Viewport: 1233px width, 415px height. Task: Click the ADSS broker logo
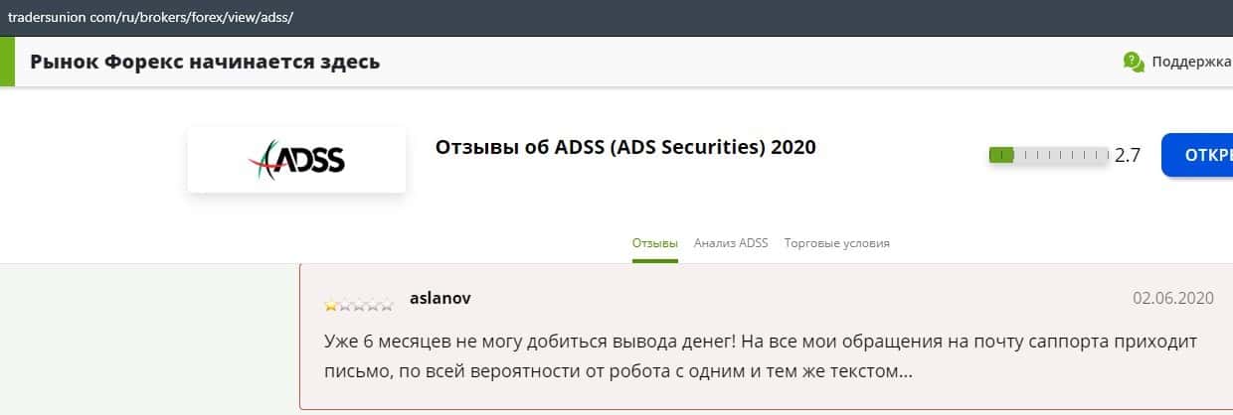[296, 160]
